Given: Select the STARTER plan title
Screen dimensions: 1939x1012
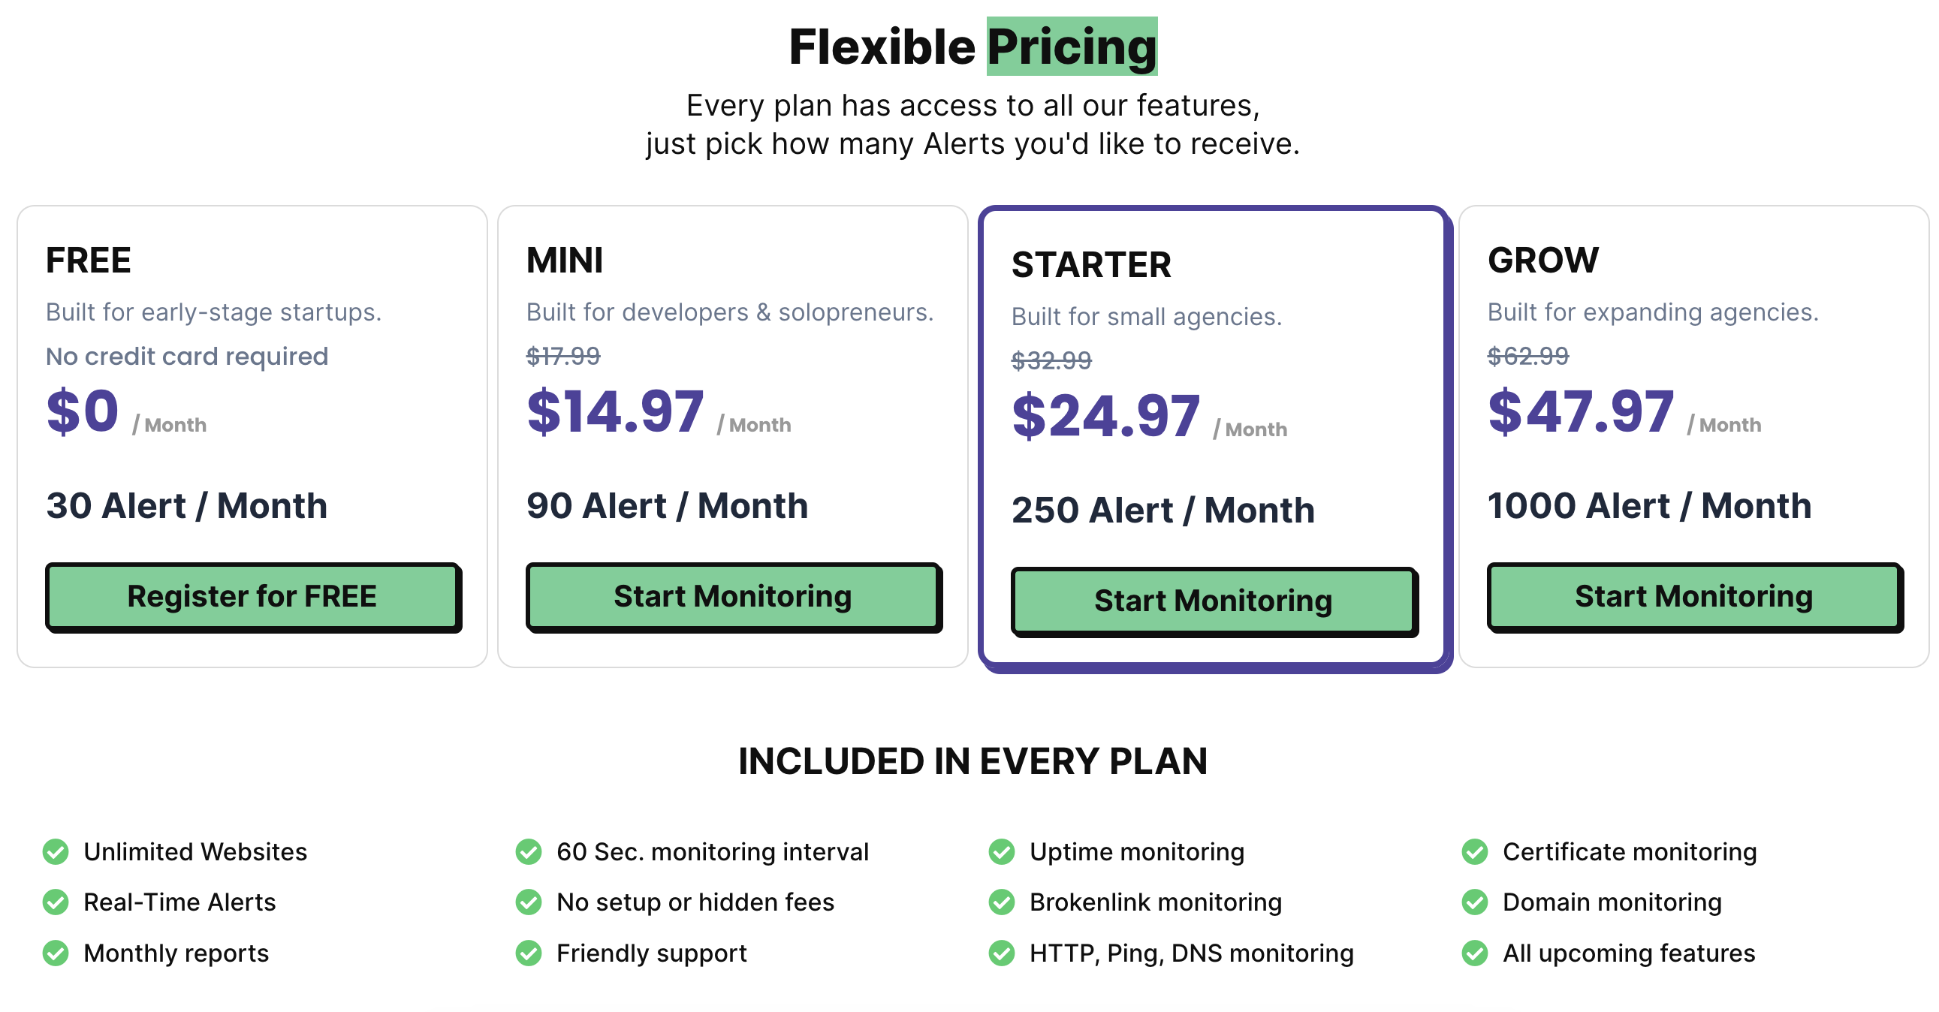Looking at the screenshot, I should (x=1091, y=265).
